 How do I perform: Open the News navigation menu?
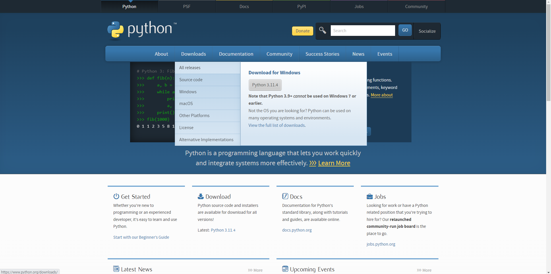click(358, 54)
